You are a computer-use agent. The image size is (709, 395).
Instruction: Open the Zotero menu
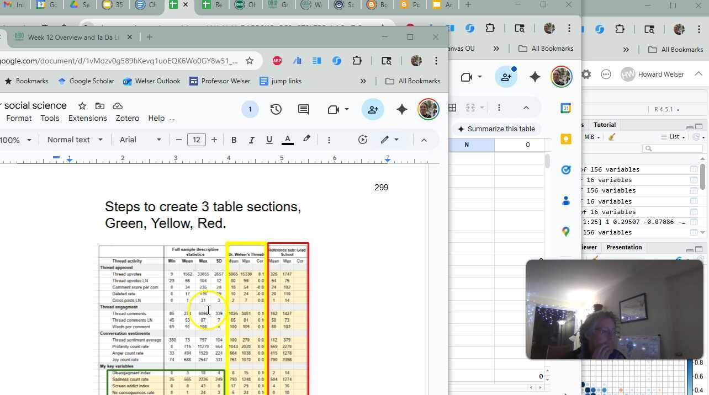click(127, 118)
